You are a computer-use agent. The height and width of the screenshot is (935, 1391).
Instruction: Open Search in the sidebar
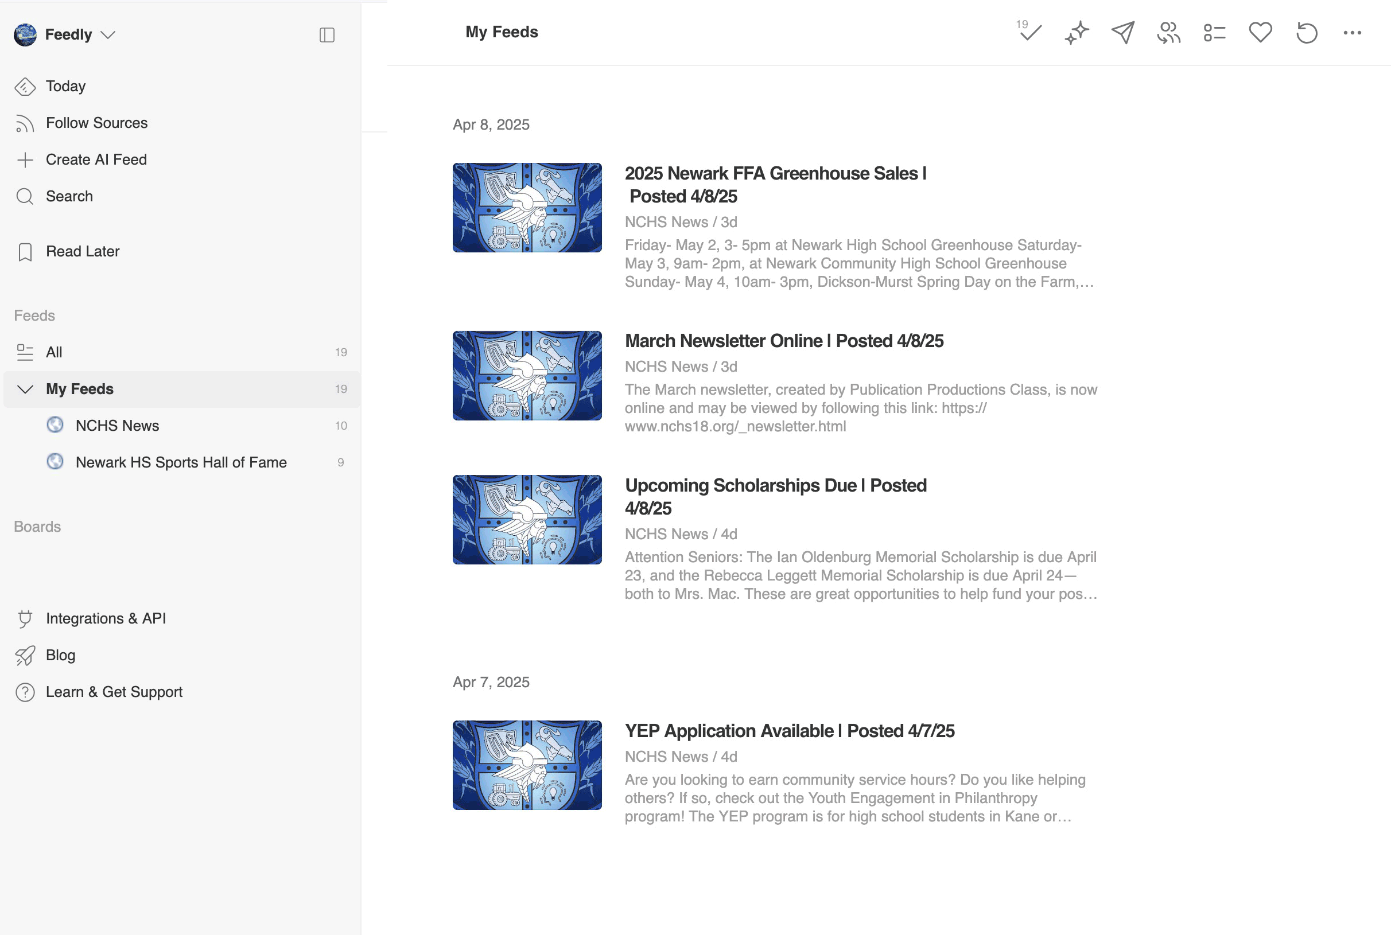click(x=69, y=196)
